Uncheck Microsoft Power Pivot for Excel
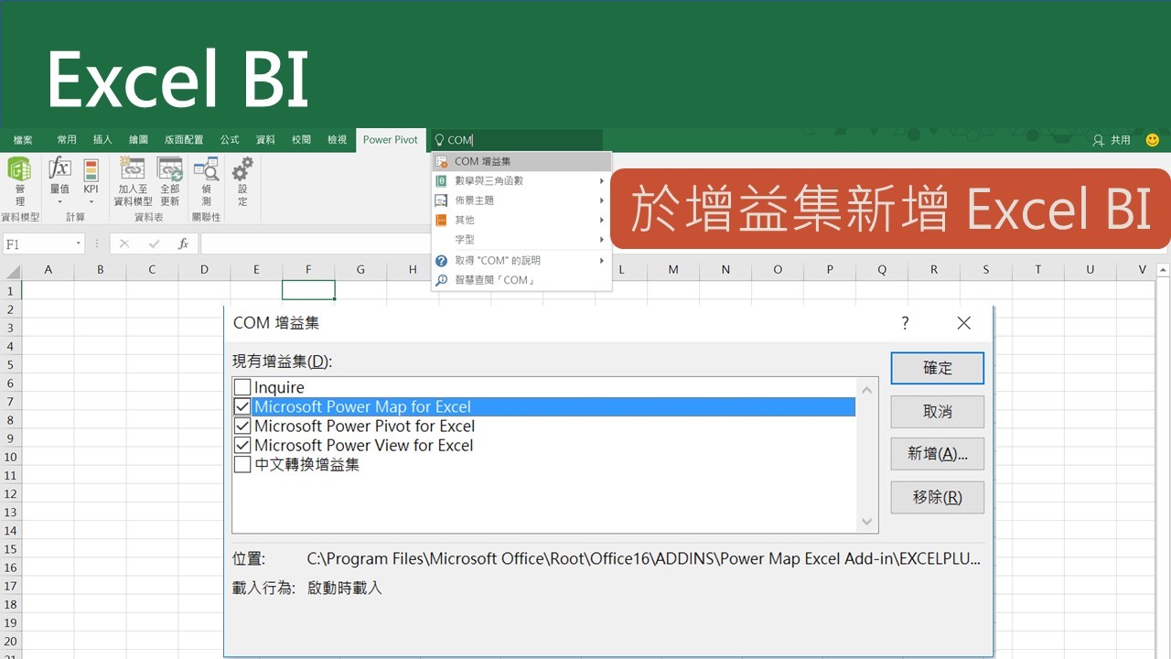 (242, 426)
